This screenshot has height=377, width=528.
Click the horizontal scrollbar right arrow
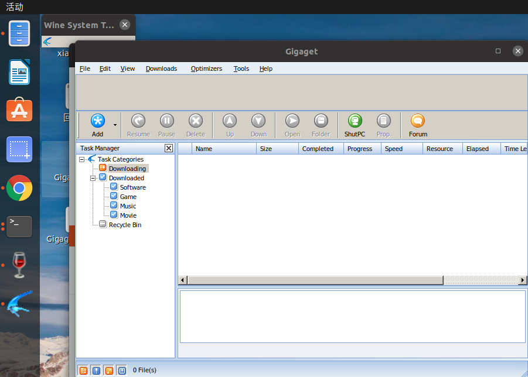[523, 280]
